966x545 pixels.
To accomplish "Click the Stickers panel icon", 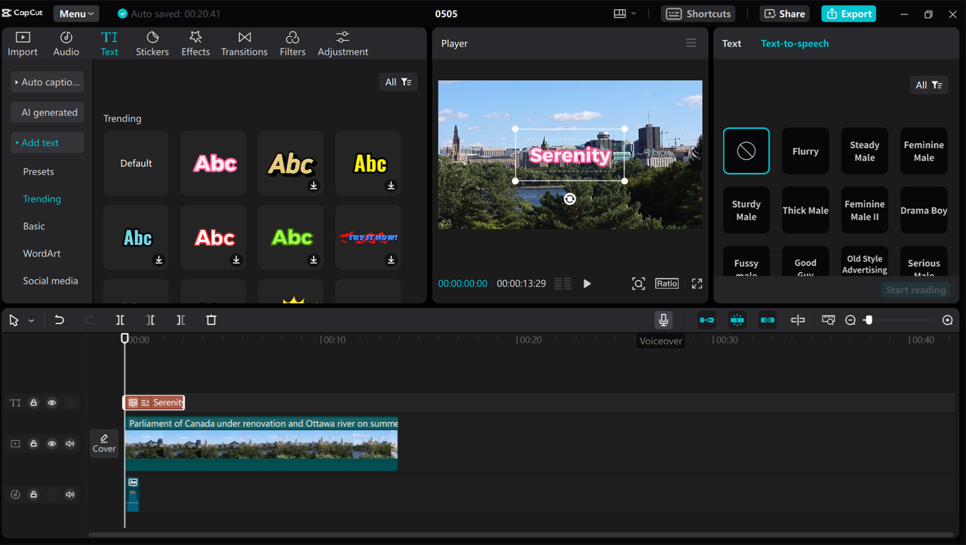I will coord(152,42).
